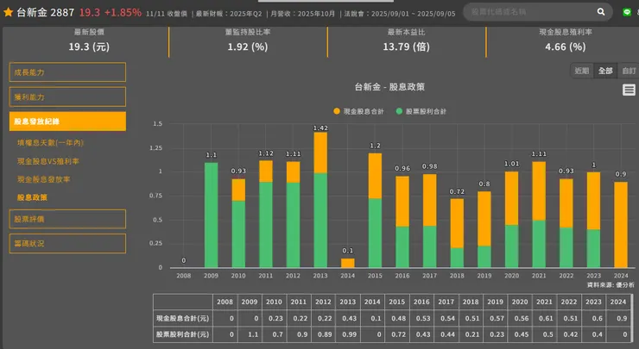
Task: Click the 2021 bar labeled 1.11
Action: point(539,215)
